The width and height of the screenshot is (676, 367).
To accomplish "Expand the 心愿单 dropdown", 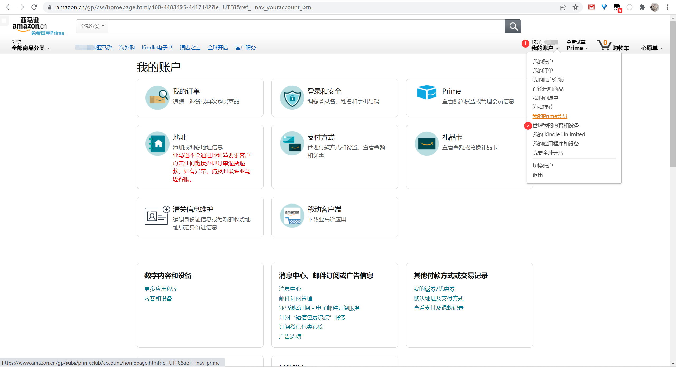I will [652, 48].
